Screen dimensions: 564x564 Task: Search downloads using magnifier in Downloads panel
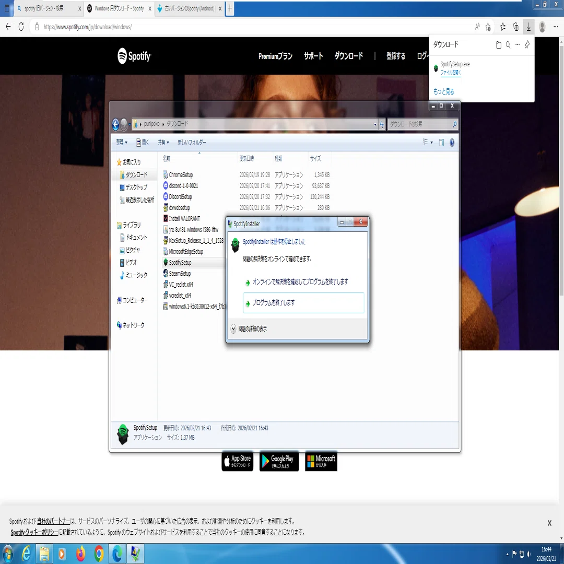pyautogui.click(x=508, y=44)
